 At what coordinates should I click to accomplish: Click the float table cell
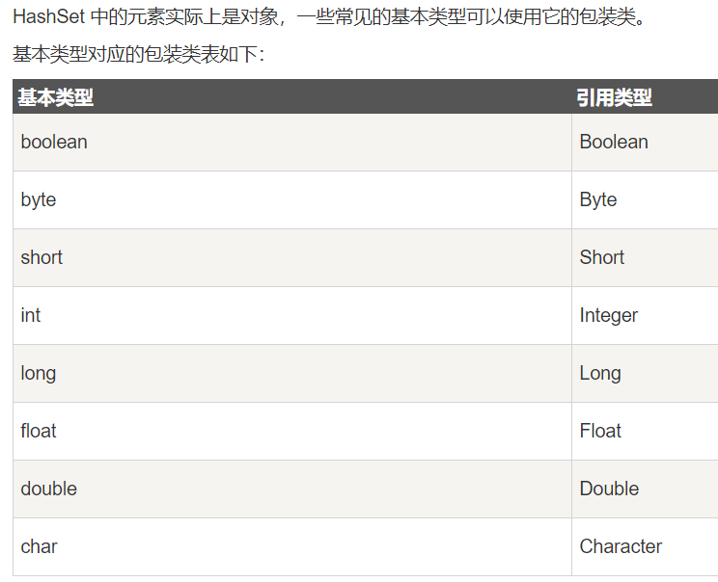coord(292,431)
